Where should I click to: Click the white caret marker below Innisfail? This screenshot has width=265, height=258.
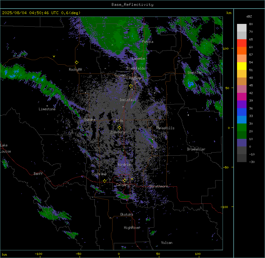click(x=123, y=107)
